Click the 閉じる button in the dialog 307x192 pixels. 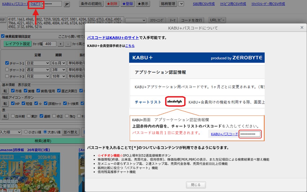coord(196,185)
